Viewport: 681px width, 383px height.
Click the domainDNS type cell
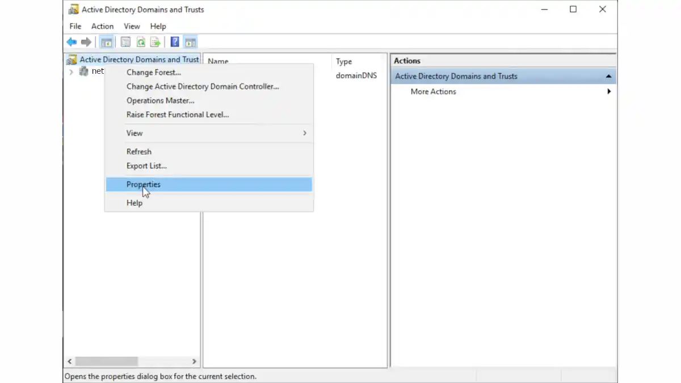tap(356, 75)
